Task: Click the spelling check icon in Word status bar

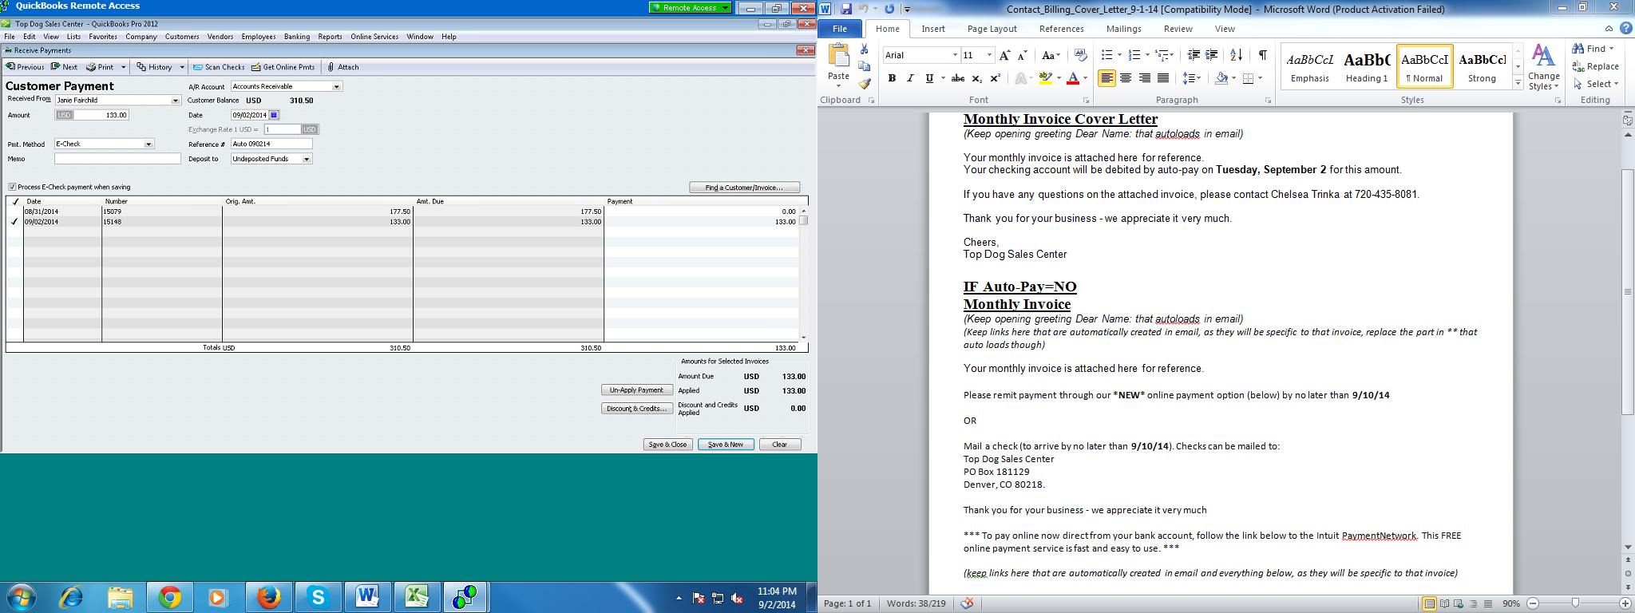Action: click(967, 603)
